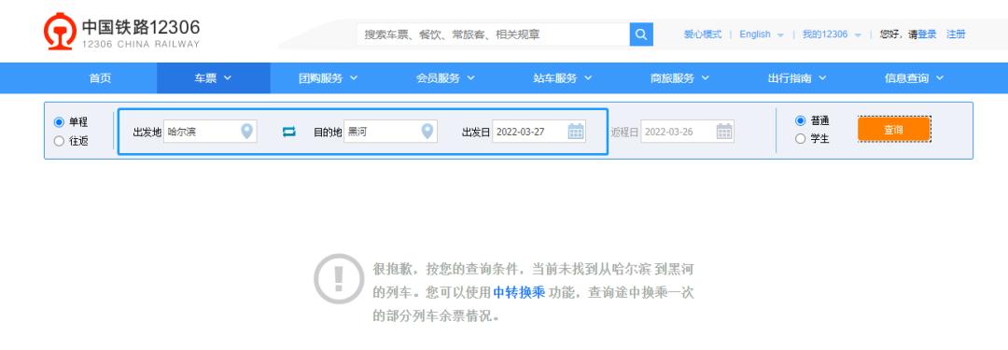Click the 目的地 input showing 黑河

(390, 132)
